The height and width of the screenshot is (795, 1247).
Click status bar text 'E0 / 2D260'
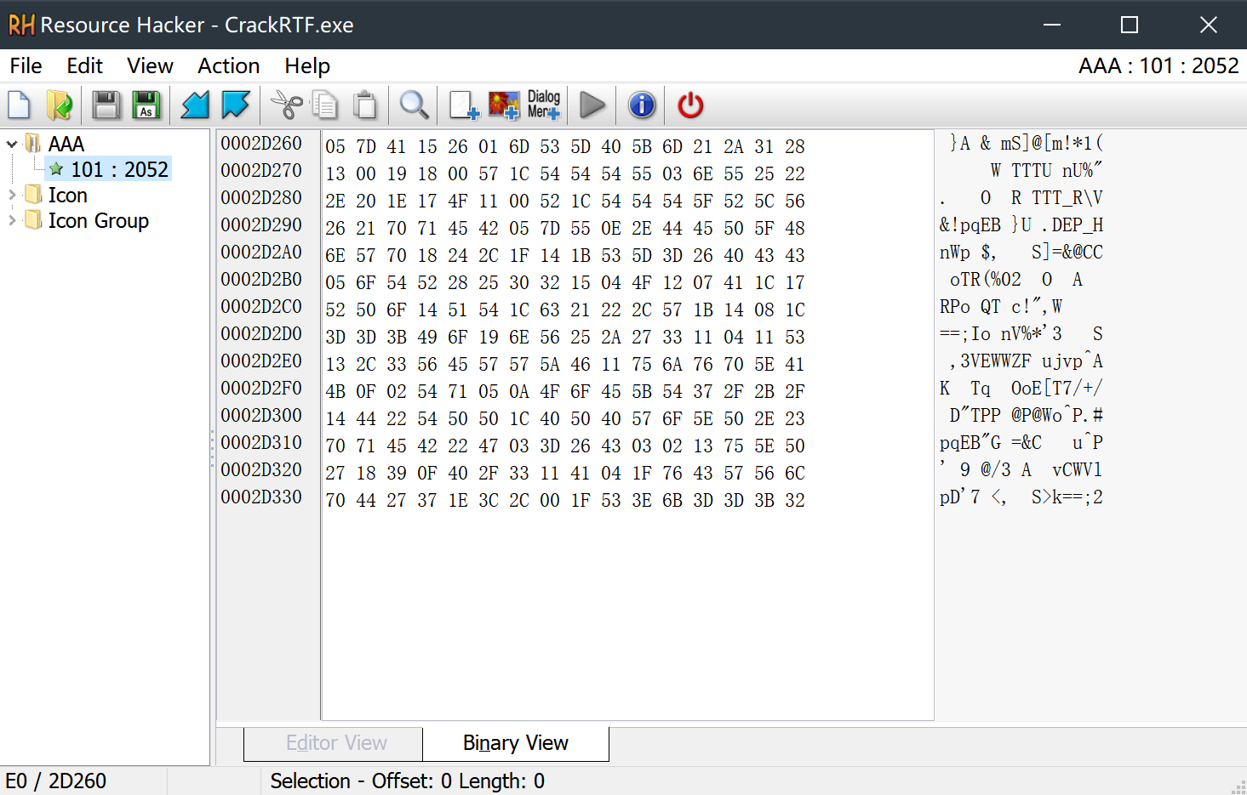coord(56,781)
